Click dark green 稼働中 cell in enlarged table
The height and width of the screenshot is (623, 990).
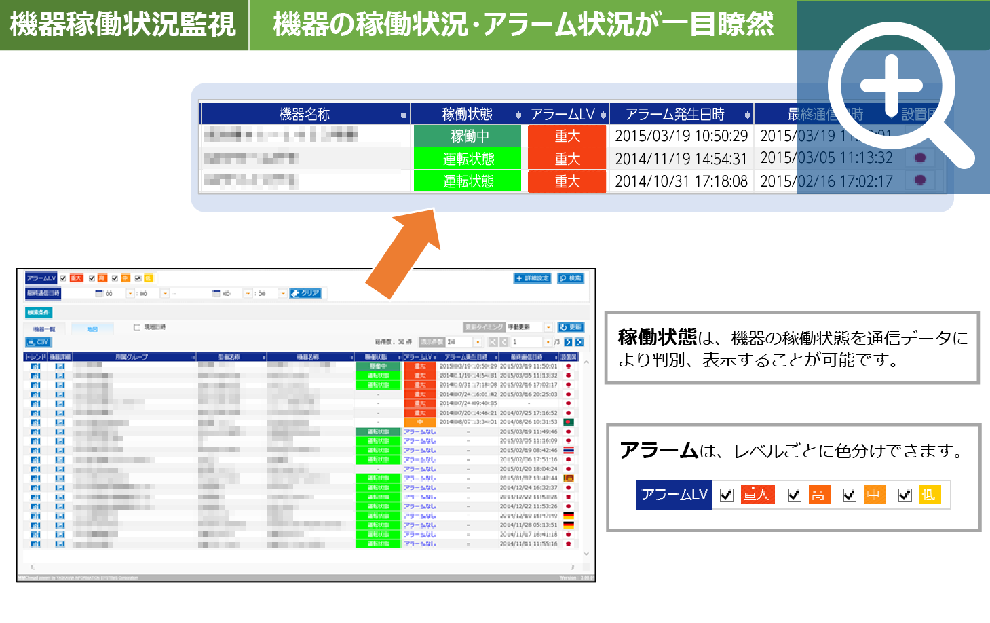[468, 136]
